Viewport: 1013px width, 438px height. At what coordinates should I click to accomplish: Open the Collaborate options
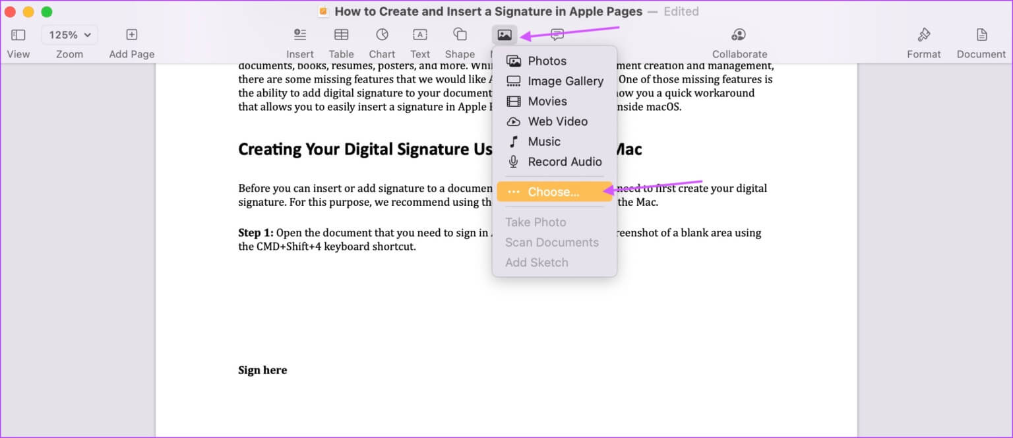pos(739,35)
